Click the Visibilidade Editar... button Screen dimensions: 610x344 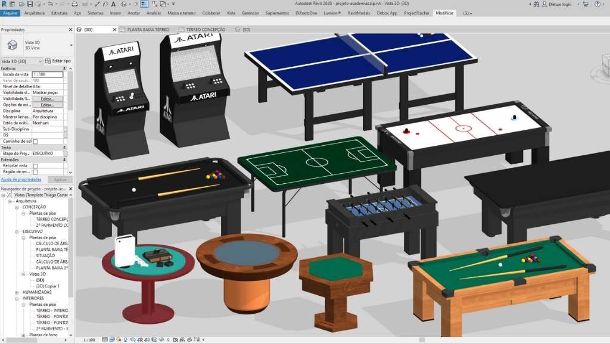(x=46, y=99)
